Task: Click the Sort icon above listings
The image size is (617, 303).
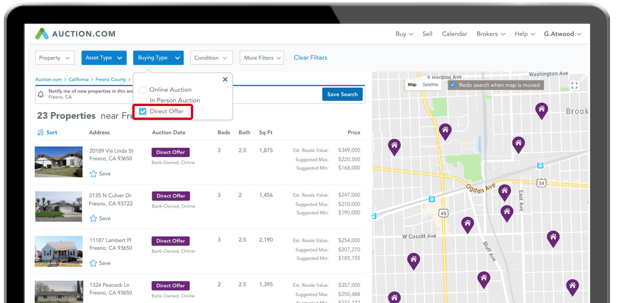Action: 40,132
